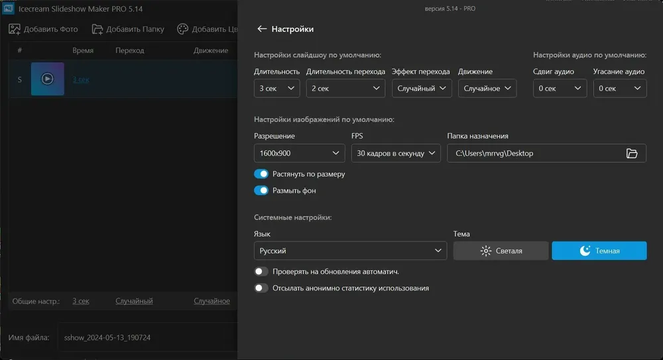Click play icon on slide thumbnail
Screen dimensions: 663x360
(47, 79)
